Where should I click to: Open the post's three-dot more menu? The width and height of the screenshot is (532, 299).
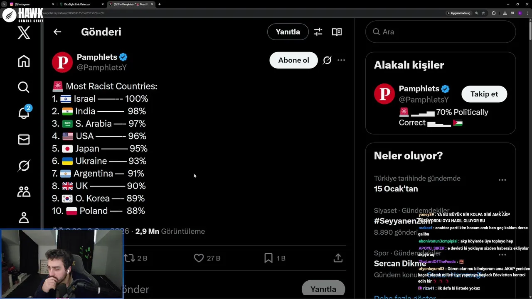[341, 60]
